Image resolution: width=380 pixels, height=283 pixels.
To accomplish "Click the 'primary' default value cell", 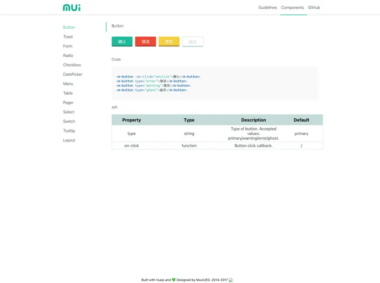I will (x=302, y=134).
